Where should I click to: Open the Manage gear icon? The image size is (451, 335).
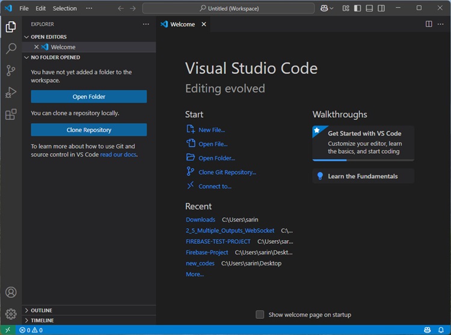point(11,314)
